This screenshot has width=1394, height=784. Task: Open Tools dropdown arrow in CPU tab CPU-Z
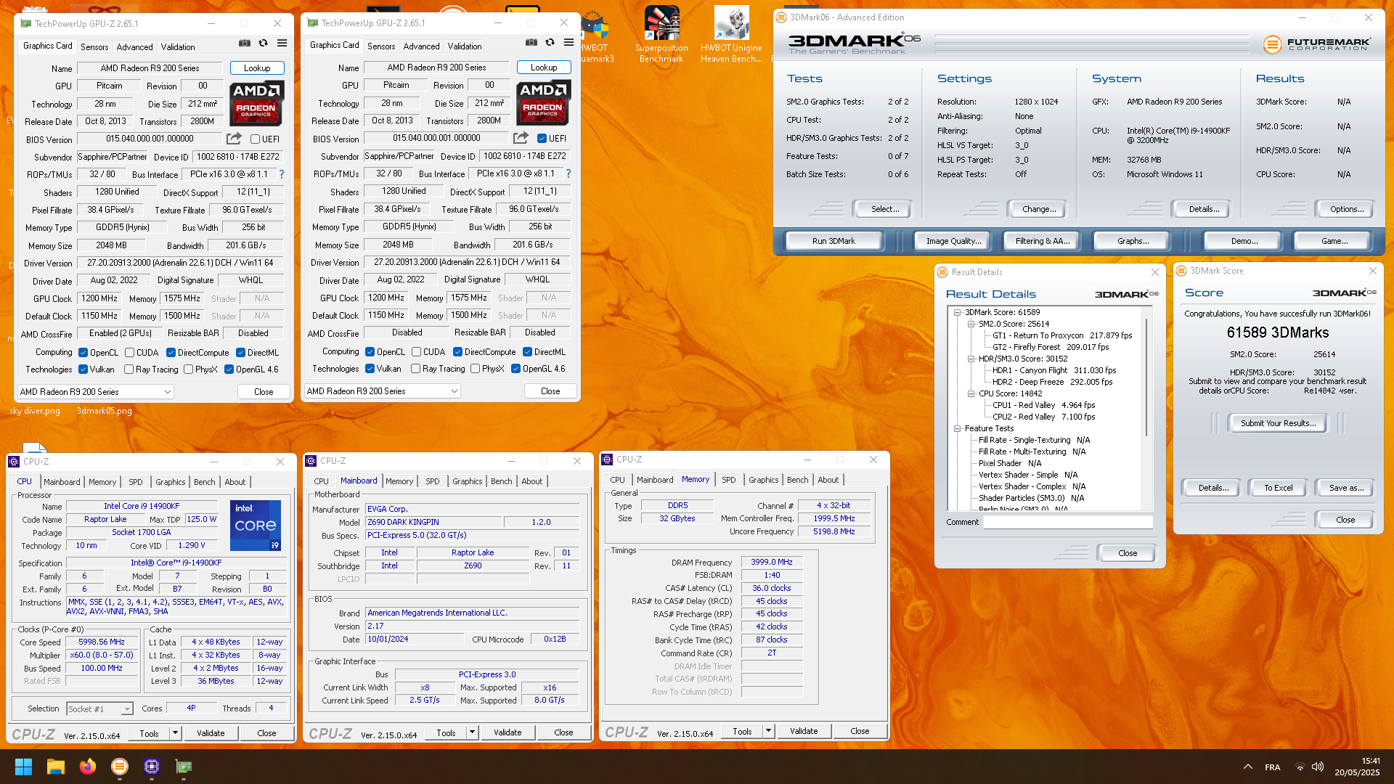click(x=175, y=733)
